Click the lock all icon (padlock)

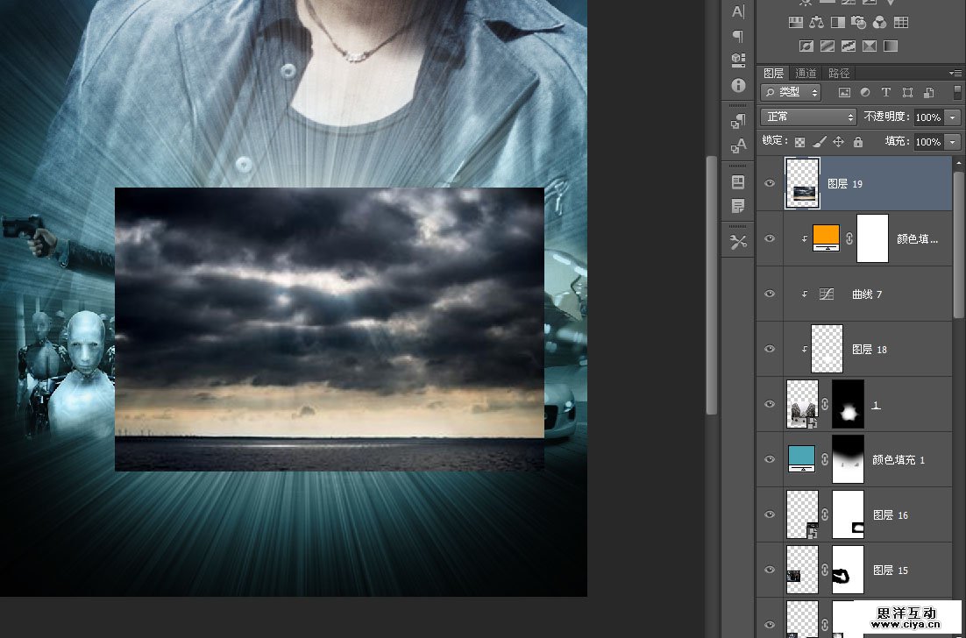point(857,141)
